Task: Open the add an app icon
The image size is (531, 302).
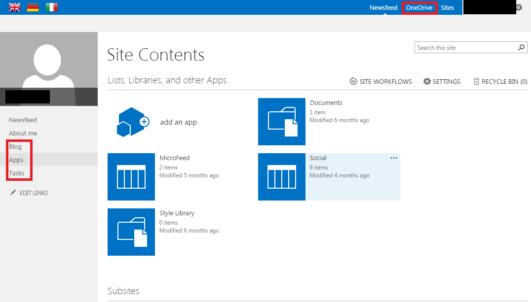Action: pyautogui.click(x=133, y=122)
